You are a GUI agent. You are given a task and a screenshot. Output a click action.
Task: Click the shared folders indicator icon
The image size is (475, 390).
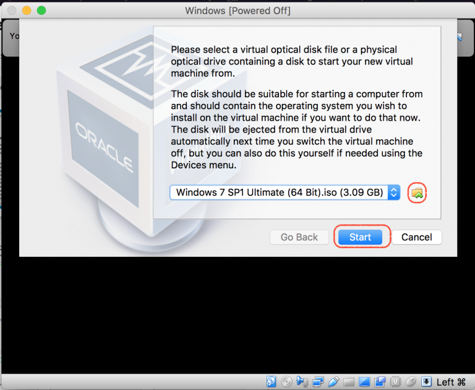tap(349, 382)
